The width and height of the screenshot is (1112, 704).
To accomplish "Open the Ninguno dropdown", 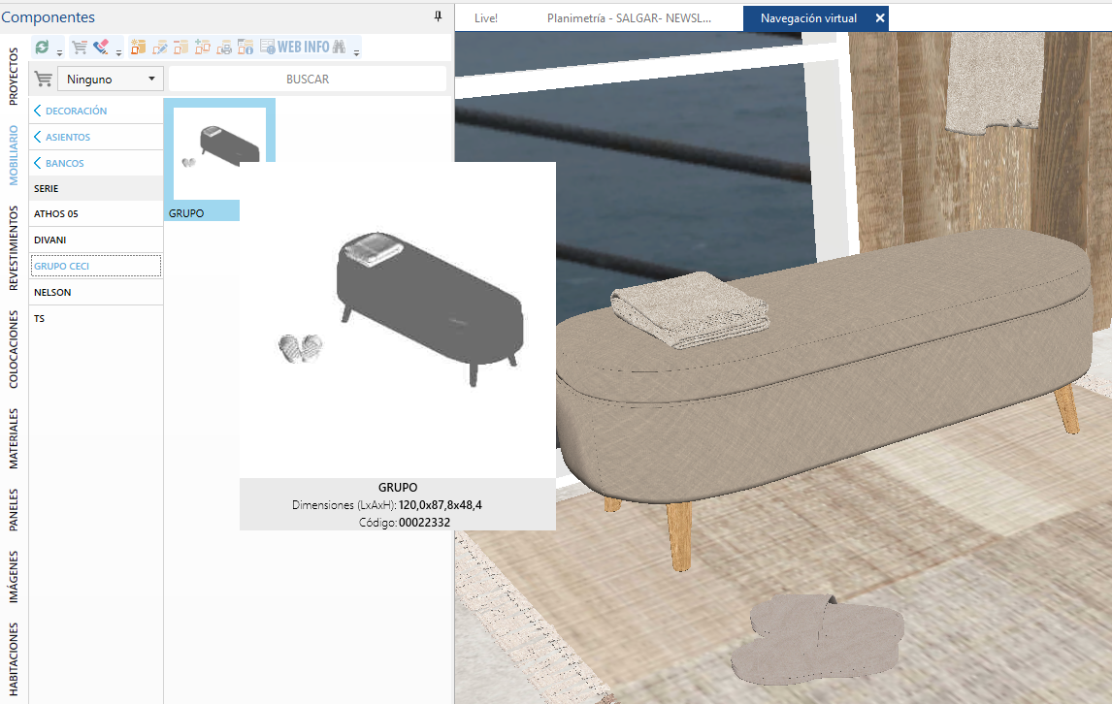I will pyautogui.click(x=110, y=79).
